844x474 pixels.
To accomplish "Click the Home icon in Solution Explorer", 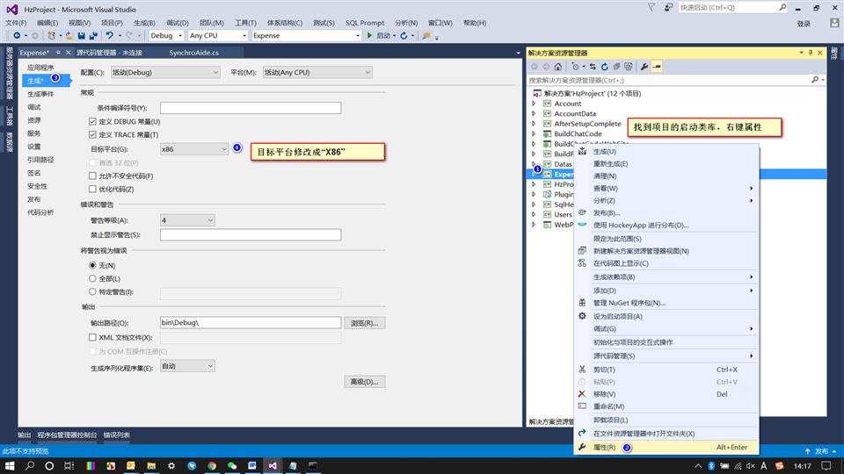I will (557, 67).
